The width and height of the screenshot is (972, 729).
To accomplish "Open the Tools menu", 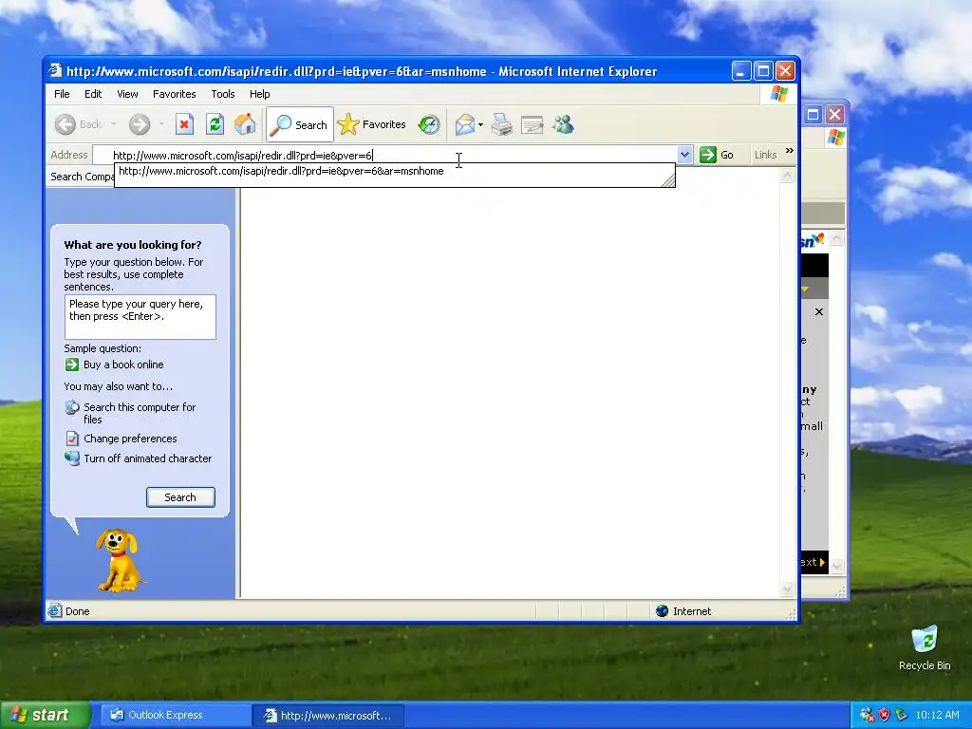I will click(x=222, y=94).
